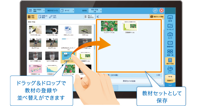Viewport: 197px width, 106px height.
Task: Switch to the USBメモリ tab
Action: pos(53,17)
